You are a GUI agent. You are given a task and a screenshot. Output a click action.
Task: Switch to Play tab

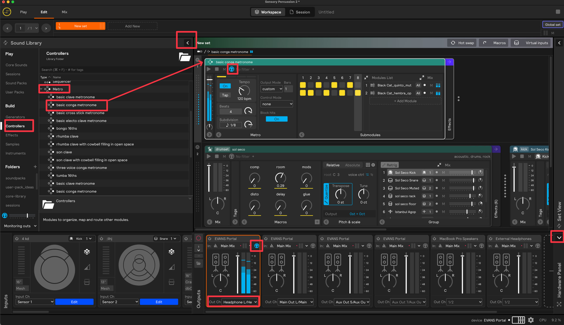coord(23,12)
